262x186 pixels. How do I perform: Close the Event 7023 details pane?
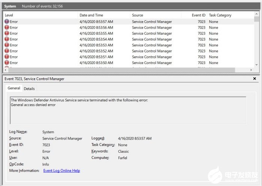(255, 78)
